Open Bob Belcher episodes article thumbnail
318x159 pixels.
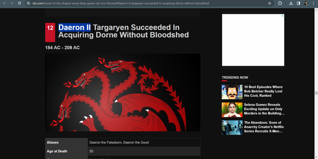(x=232, y=92)
